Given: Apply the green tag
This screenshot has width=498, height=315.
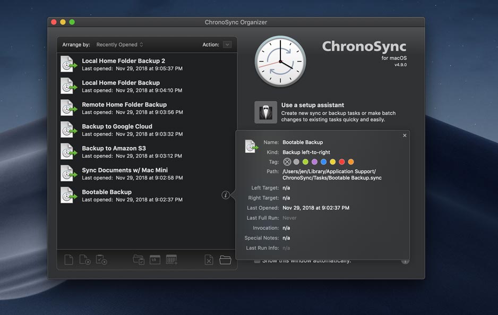Looking at the screenshot, I should (x=305, y=162).
